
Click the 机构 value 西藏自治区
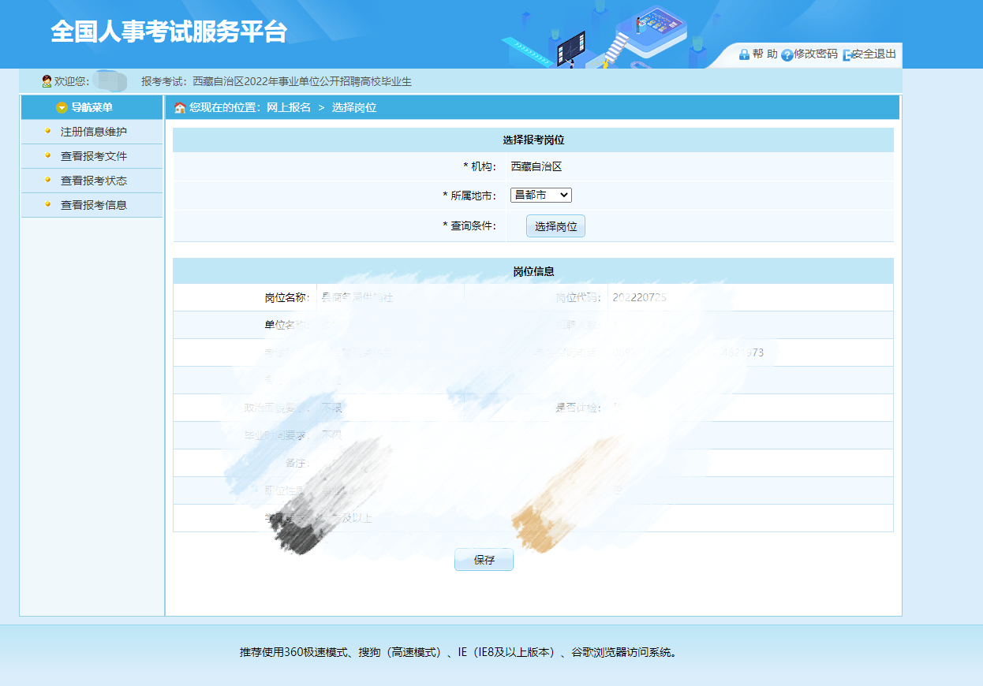pyautogui.click(x=536, y=166)
